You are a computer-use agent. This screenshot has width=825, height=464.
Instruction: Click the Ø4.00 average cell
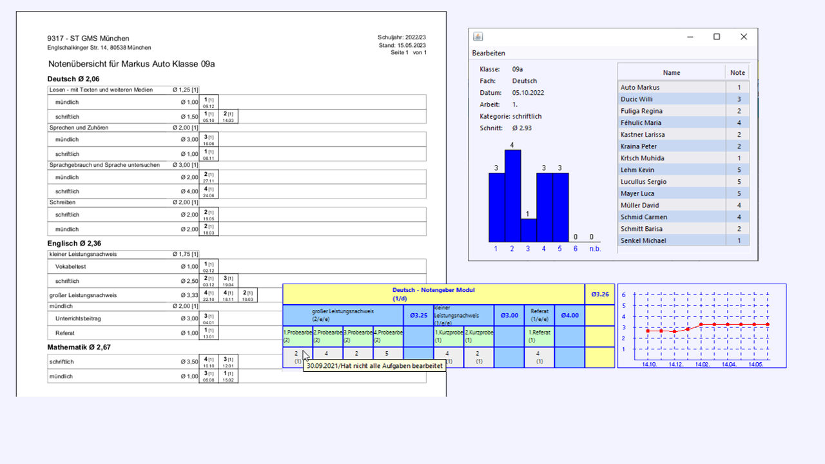(x=570, y=315)
